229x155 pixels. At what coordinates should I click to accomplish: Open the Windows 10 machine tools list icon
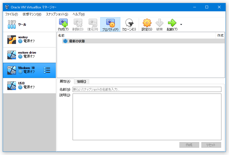[x=47, y=70]
